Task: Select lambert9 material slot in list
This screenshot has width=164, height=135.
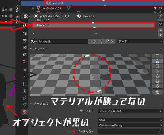Action: click(93, 25)
